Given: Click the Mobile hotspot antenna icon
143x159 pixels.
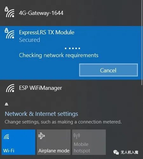Looking at the screenshot, I should click(77, 136).
